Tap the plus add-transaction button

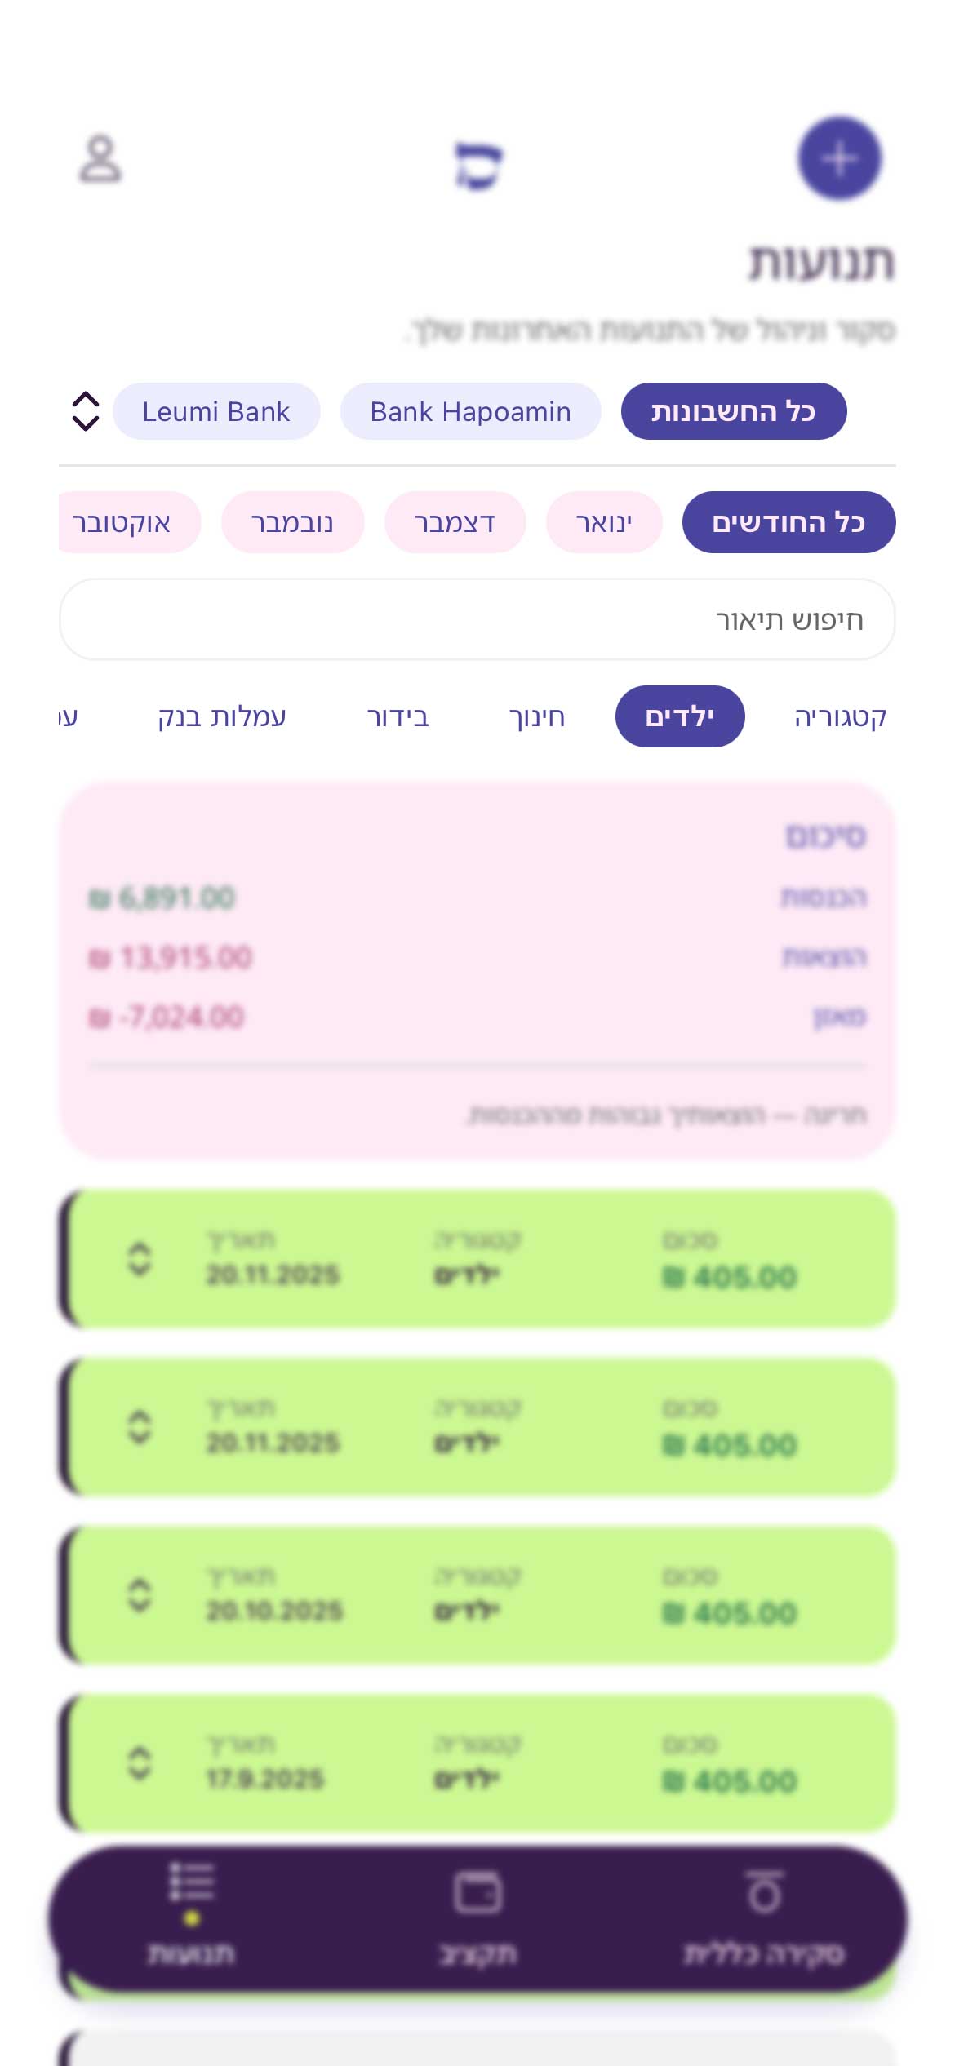point(839,159)
